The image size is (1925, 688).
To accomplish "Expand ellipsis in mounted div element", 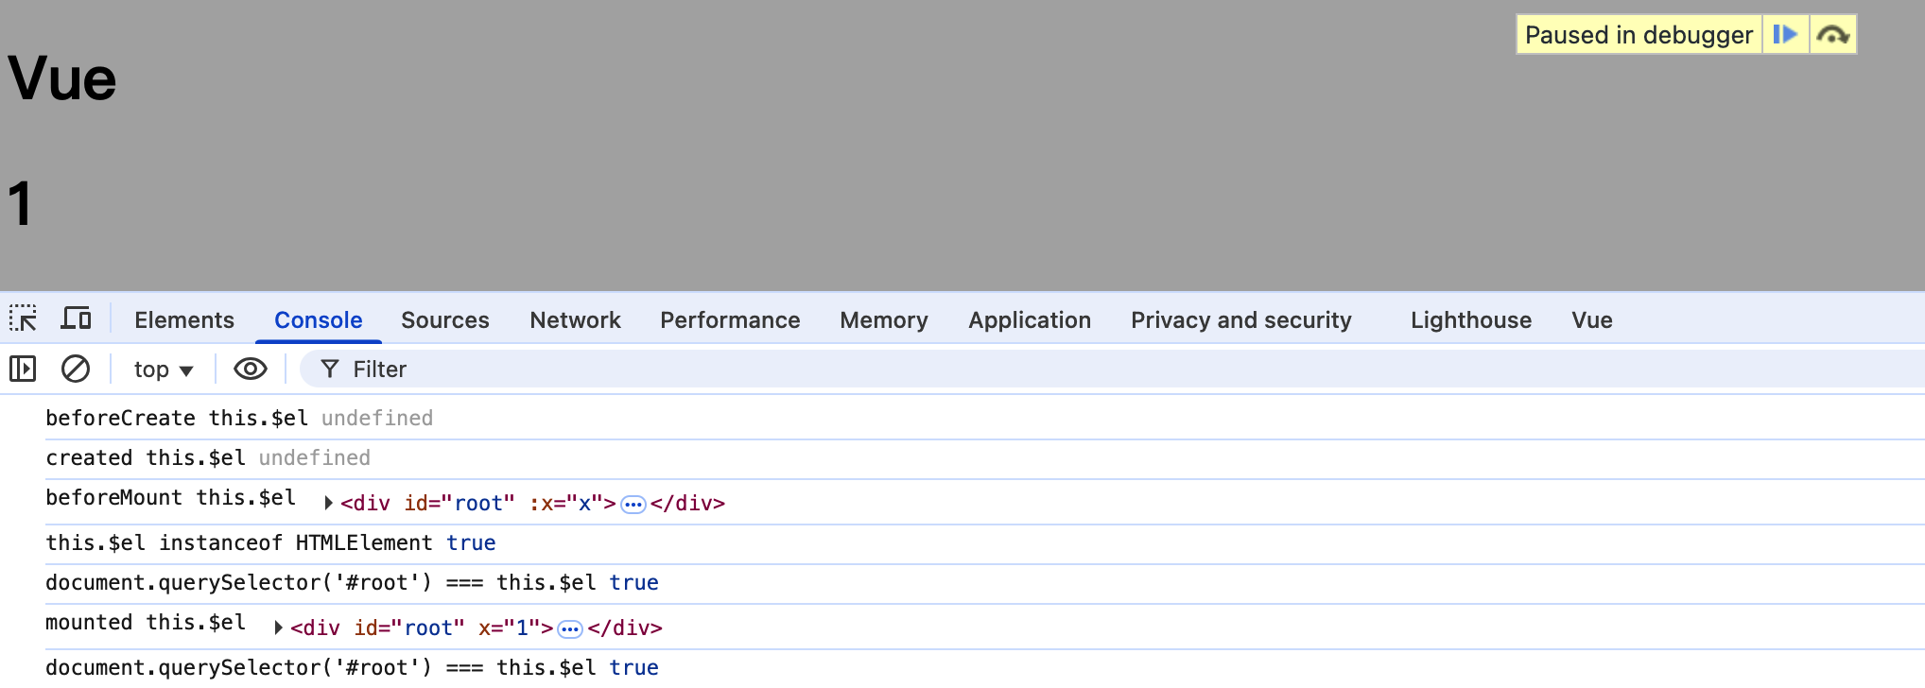I will (570, 629).
